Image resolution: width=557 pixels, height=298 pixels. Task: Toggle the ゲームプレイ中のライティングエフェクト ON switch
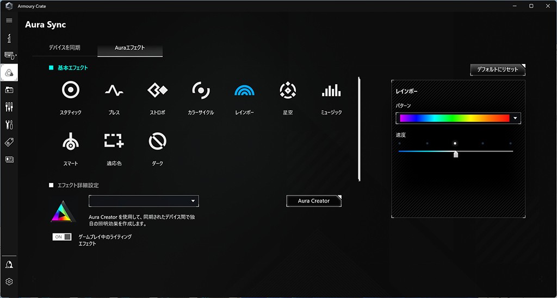(62, 237)
